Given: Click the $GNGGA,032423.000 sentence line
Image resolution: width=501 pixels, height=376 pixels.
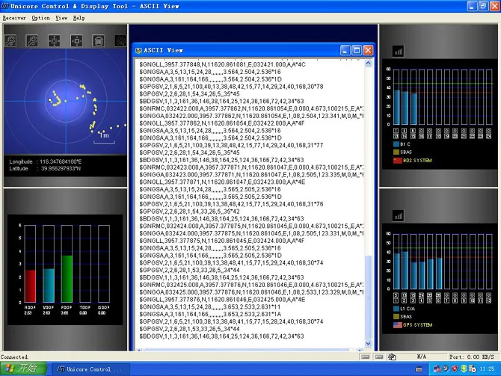Looking at the screenshot, I should click(251, 175).
